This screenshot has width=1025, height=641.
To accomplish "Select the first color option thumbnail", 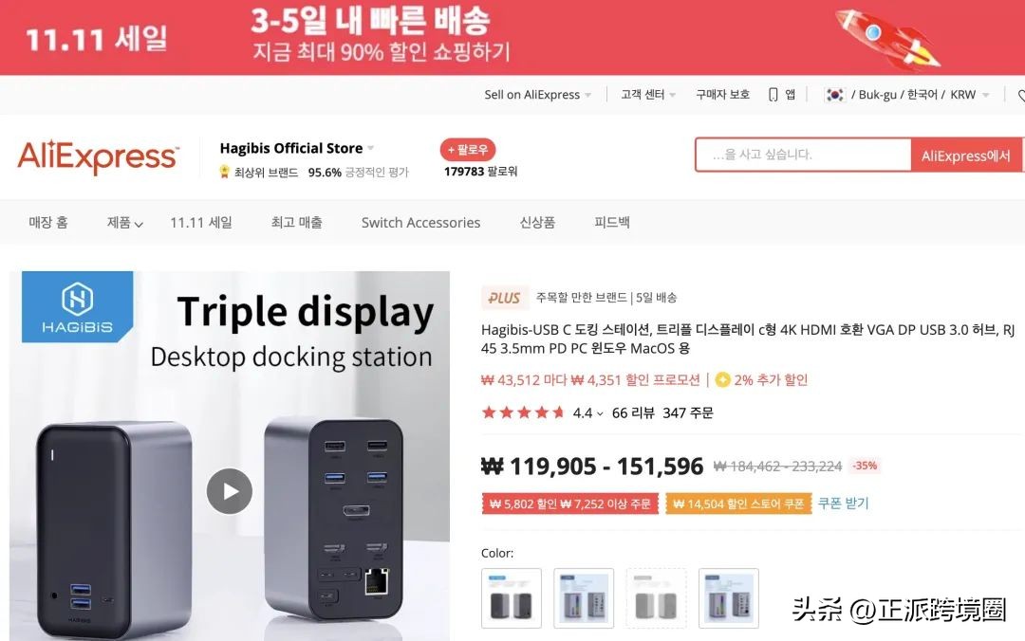I will pos(512,598).
